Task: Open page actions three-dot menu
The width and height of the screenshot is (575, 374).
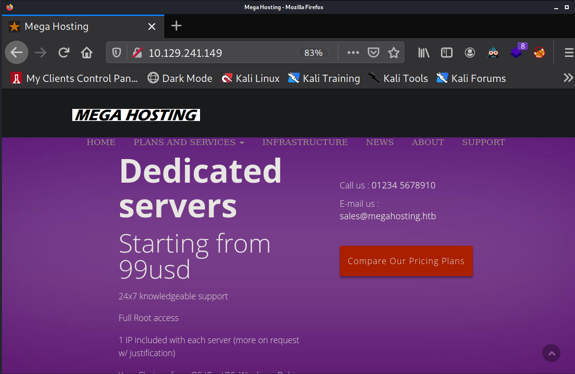Action: coord(353,53)
